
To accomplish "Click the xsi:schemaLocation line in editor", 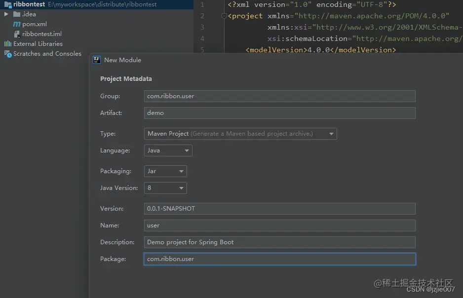I will [x=365, y=38].
